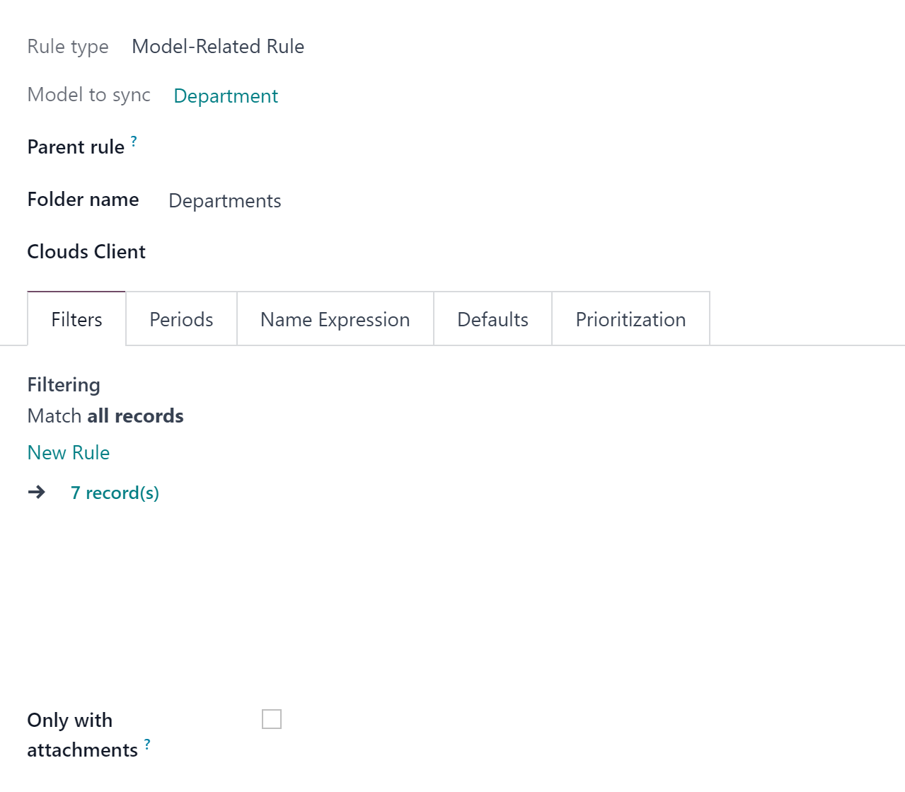The height and width of the screenshot is (792, 905).
Task: Click the Model-Related Rule type value
Action: 218,46
